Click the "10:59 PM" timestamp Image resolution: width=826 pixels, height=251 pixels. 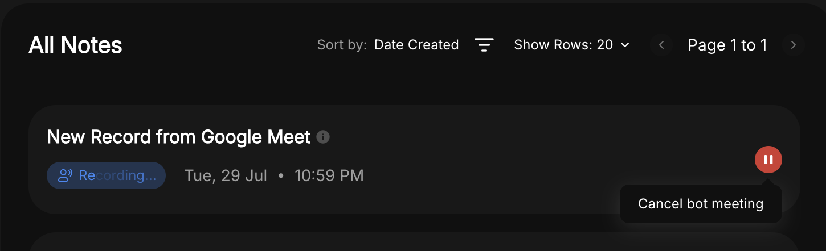click(329, 175)
